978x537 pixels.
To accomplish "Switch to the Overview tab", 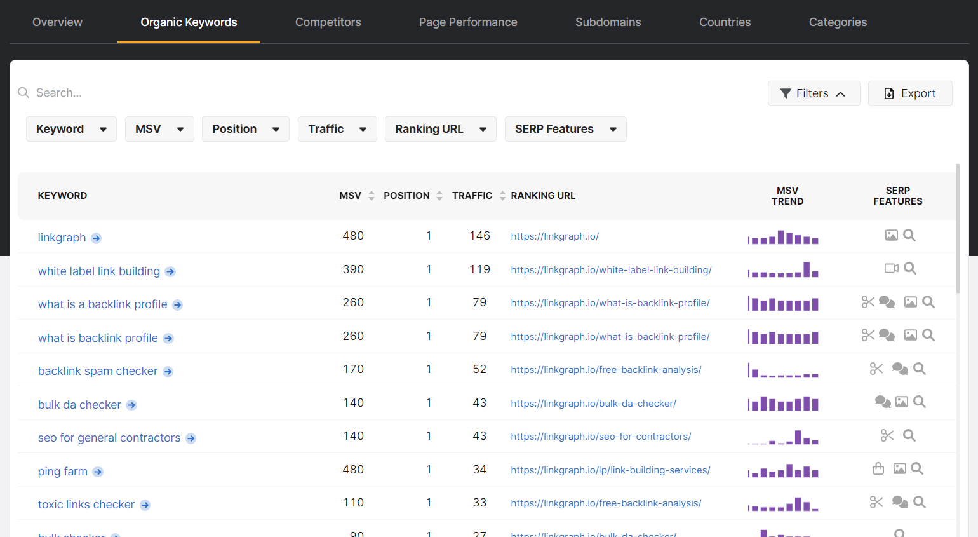I will tap(58, 22).
